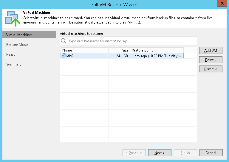229x162 pixels.
Task: Click the Previous button
Action: point(134,153)
